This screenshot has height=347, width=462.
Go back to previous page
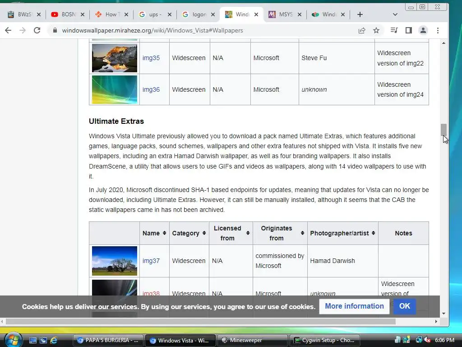point(8,30)
